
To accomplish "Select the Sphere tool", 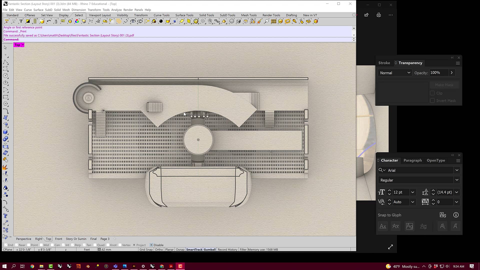I will tap(6, 138).
